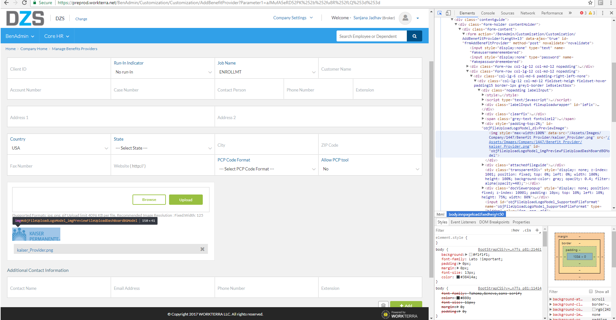The image size is (616, 320).
Task: Click the #38414a color swatch
Action: [458, 277]
